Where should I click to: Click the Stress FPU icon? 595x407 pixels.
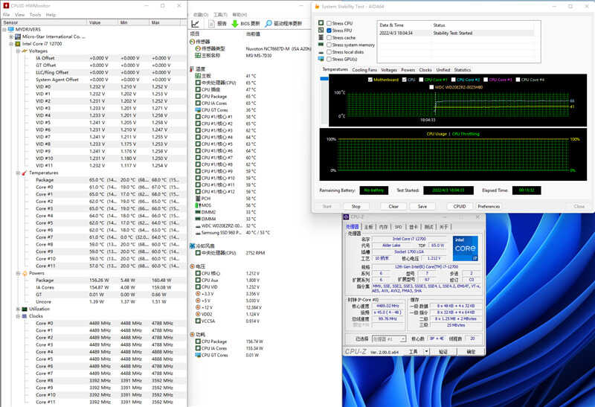point(321,31)
